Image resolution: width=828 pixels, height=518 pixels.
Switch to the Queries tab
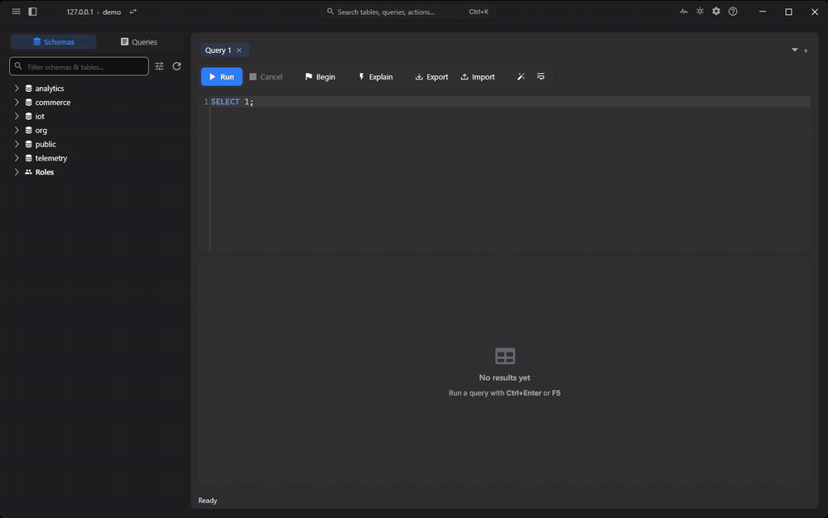tap(139, 41)
